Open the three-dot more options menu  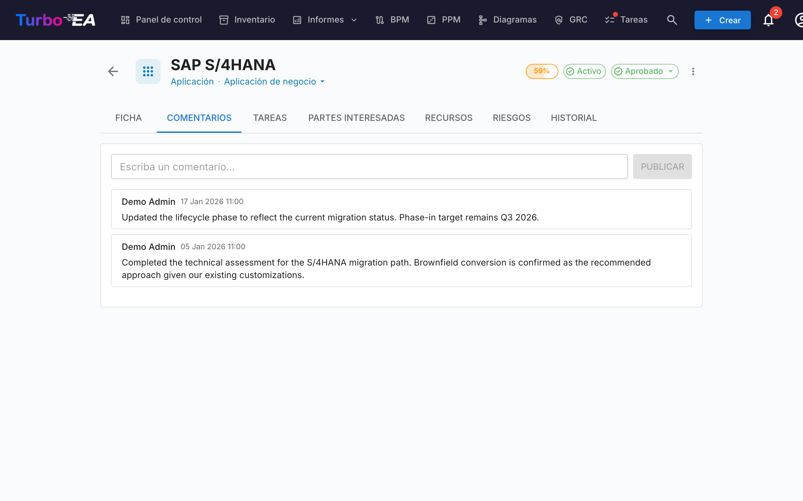[x=693, y=71]
